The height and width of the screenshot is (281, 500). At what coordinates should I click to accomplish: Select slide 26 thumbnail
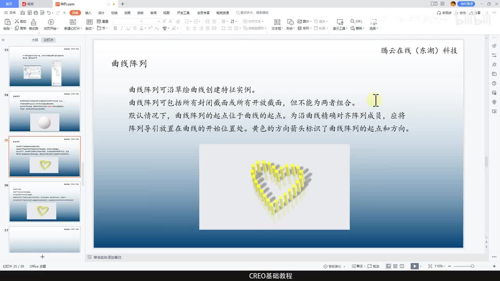pos(45,201)
